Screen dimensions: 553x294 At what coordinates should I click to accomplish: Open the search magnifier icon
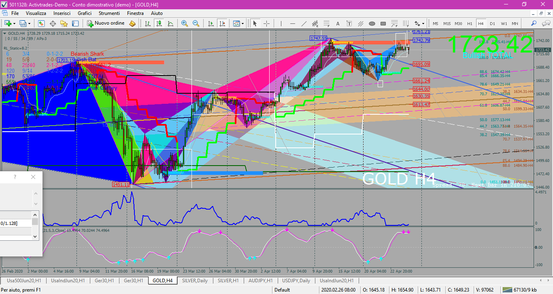(534, 23)
